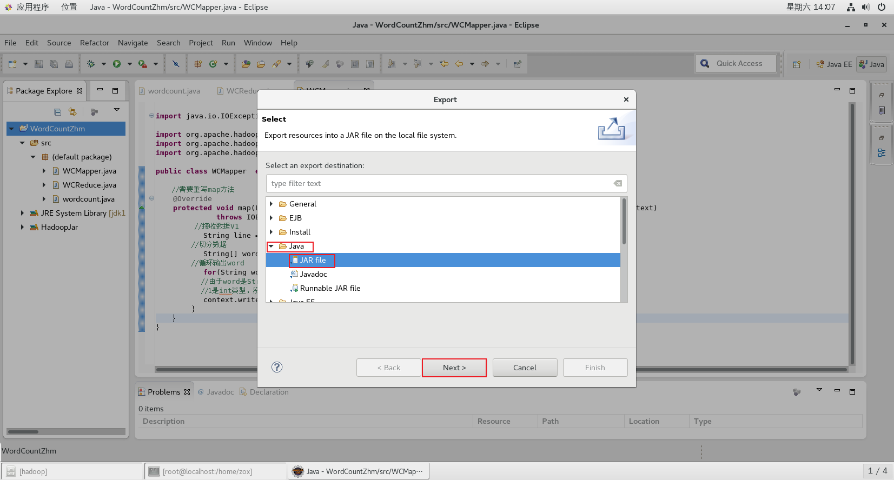Click the power icon in top bar
The height and width of the screenshot is (480, 894).
882,7
